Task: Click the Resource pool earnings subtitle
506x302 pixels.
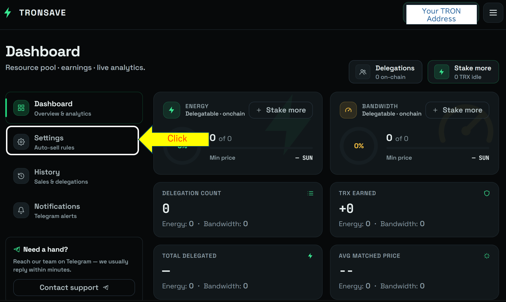Action: click(x=75, y=68)
